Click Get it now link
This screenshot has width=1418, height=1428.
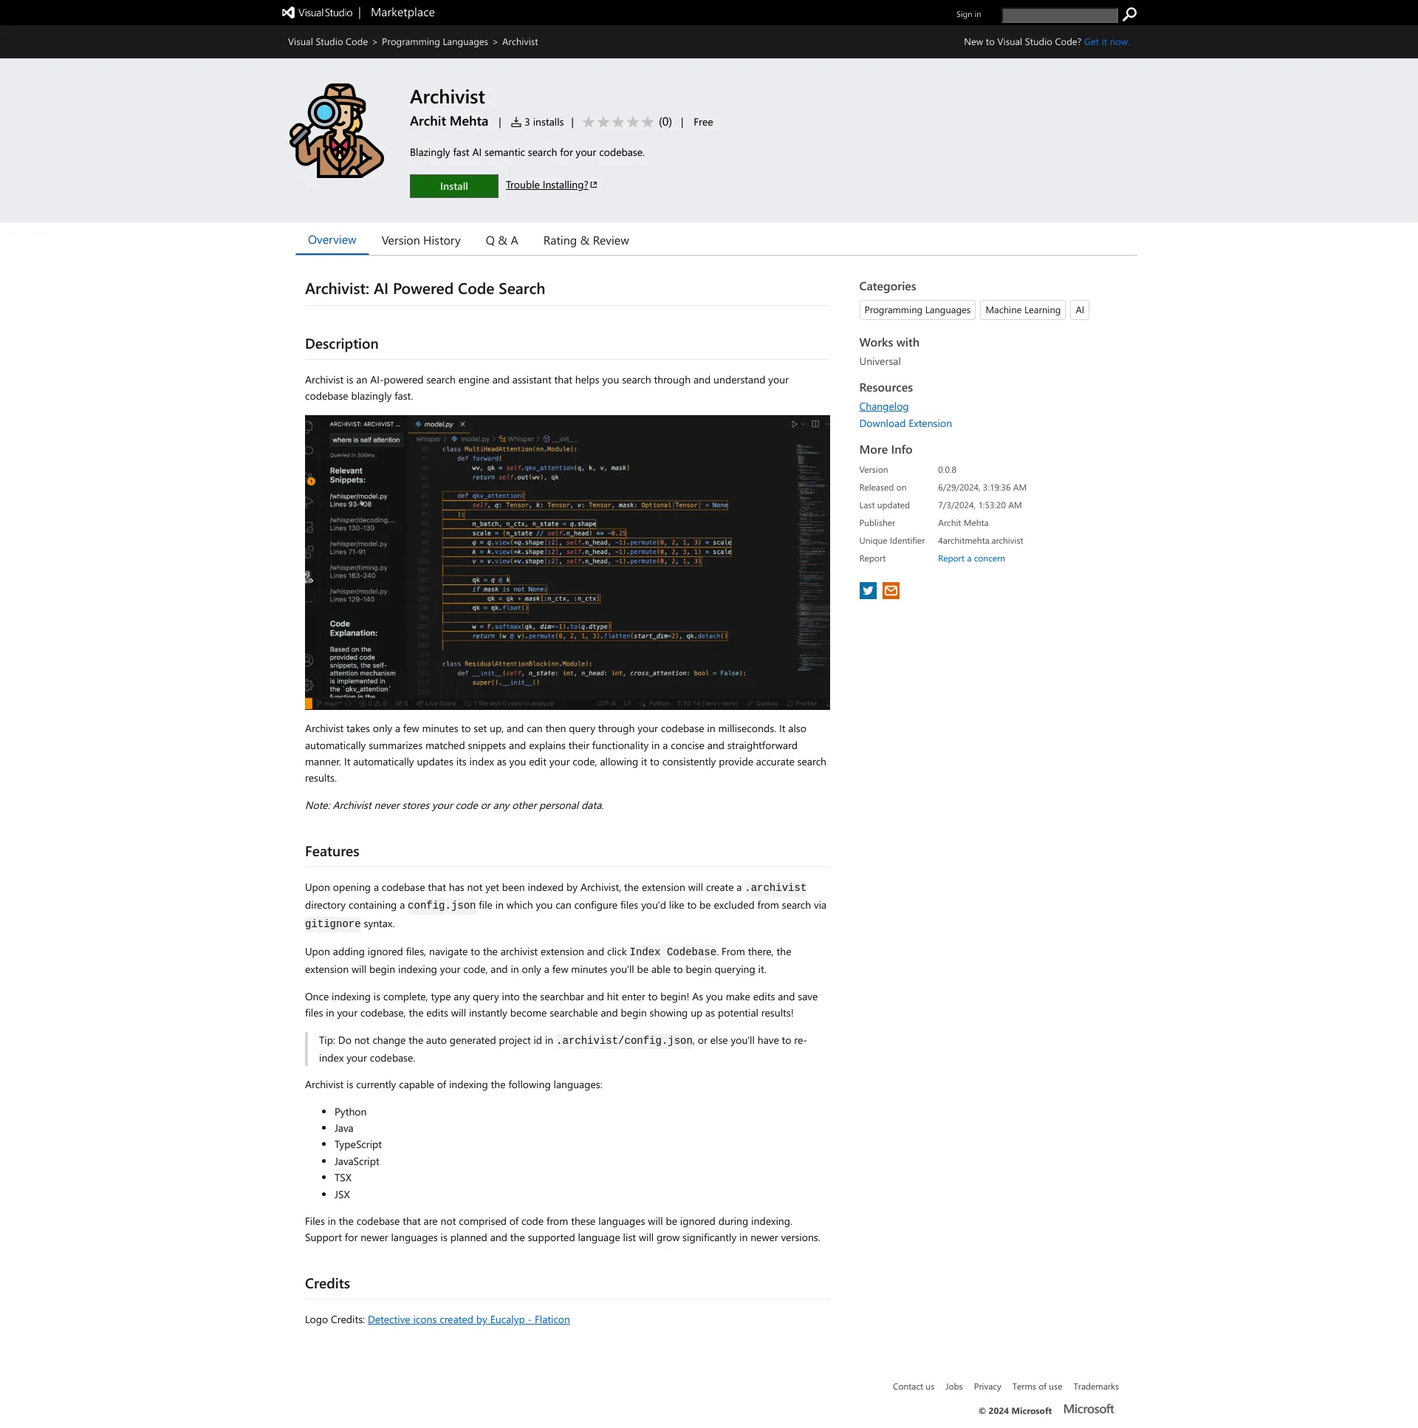tap(1106, 42)
